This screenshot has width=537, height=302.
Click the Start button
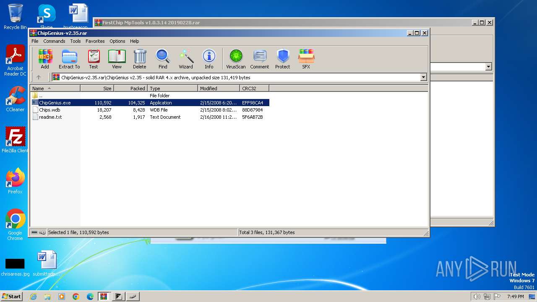tap(11, 296)
